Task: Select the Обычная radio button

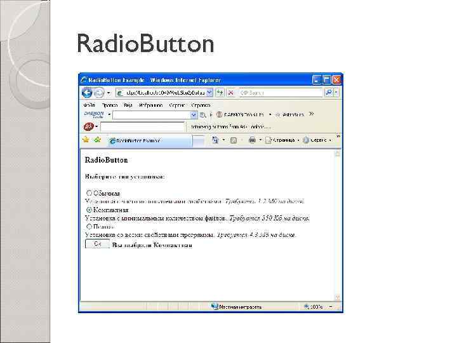Action: pyautogui.click(x=89, y=193)
